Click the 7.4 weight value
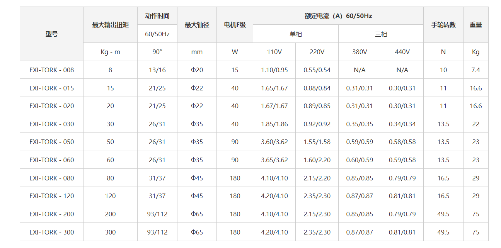Image resolution: width=501 pixels, height=248 pixels. tap(476, 70)
